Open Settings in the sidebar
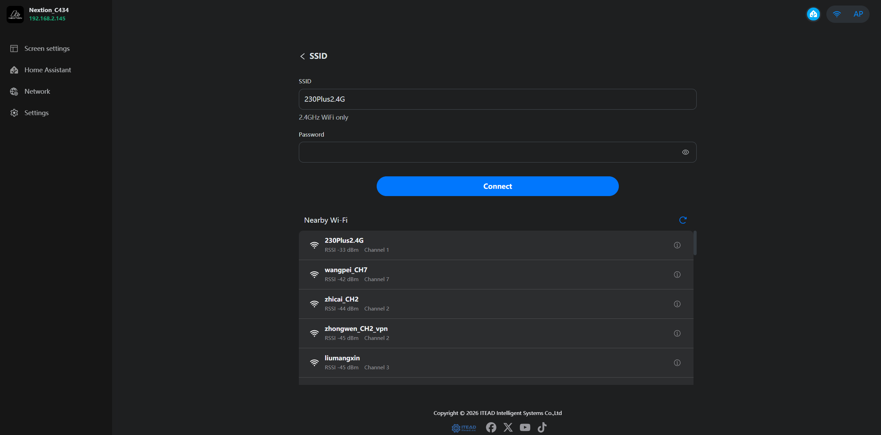 point(30,113)
